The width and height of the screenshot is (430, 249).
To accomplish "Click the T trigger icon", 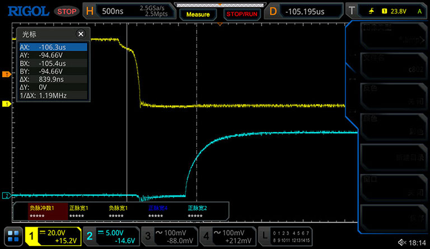I will tap(351, 11).
